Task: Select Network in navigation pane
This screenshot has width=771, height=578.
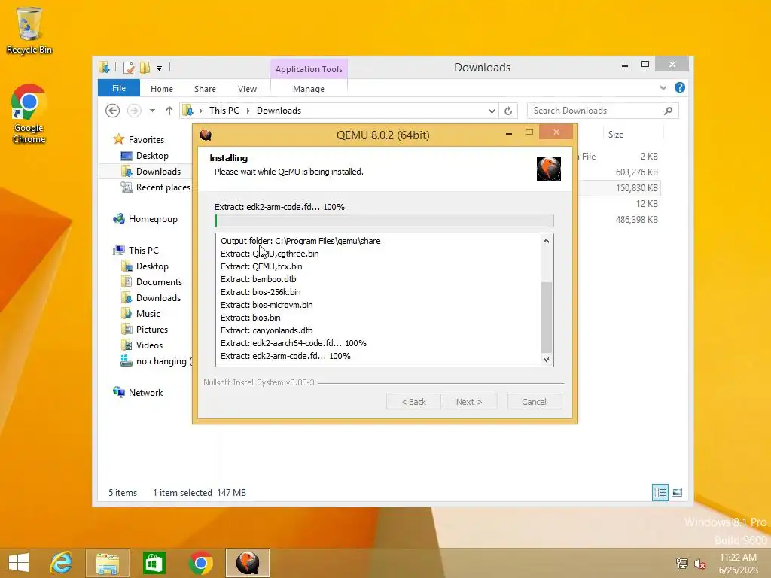Action: click(139, 393)
